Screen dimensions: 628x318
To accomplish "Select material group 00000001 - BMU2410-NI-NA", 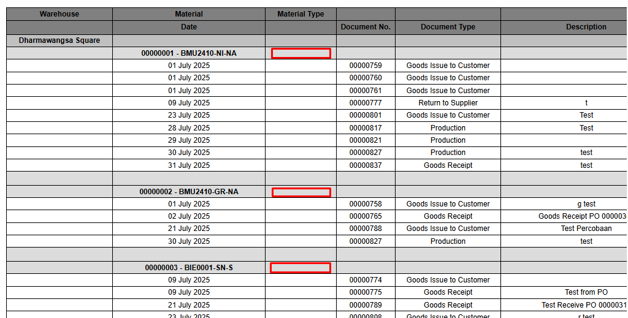I will (189, 53).
